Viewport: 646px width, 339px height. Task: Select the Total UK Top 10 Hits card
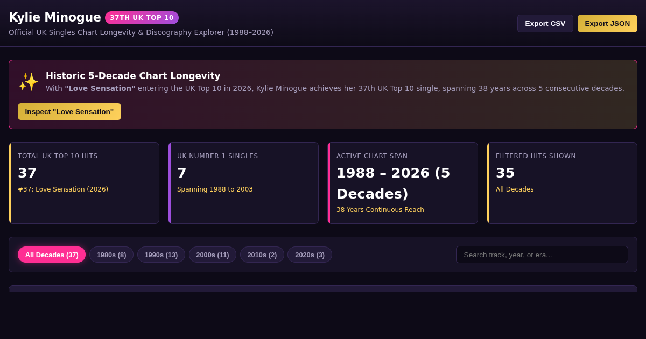(84, 183)
